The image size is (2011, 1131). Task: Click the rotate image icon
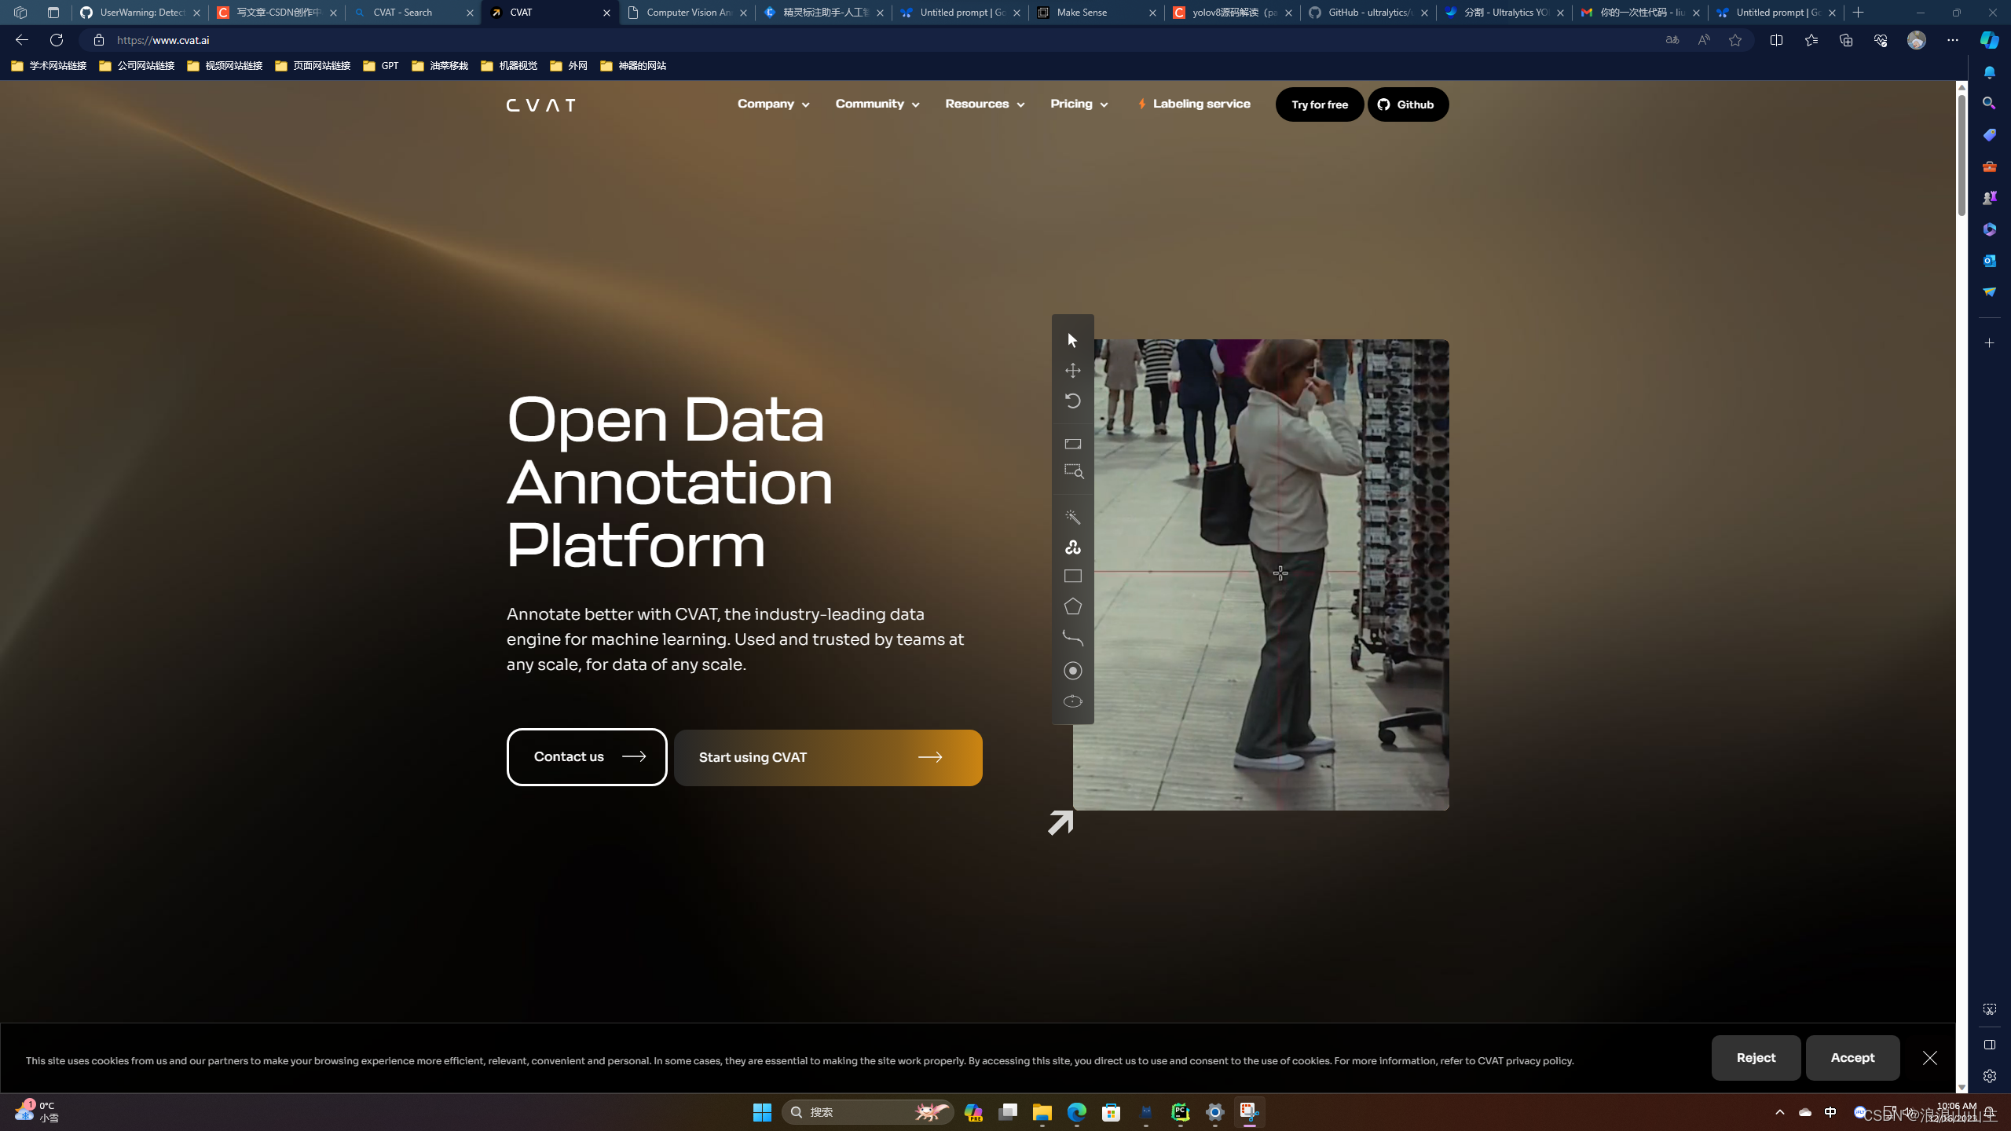pos(1072,401)
